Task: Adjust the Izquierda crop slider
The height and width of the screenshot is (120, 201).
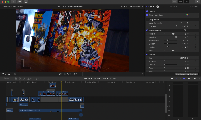Action: click(x=171, y=61)
